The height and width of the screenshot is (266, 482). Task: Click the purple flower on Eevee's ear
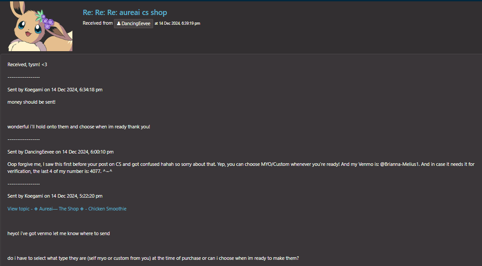click(47, 22)
